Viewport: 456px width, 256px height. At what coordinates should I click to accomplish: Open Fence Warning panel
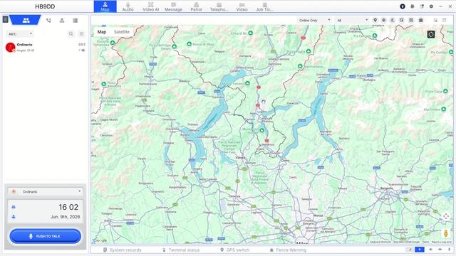[288, 250]
